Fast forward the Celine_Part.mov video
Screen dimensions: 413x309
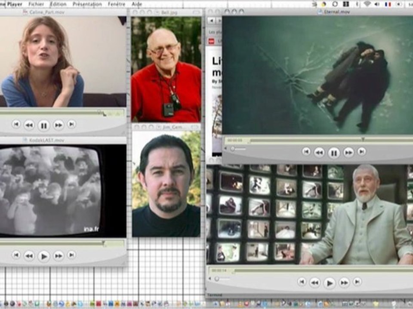tap(59, 125)
